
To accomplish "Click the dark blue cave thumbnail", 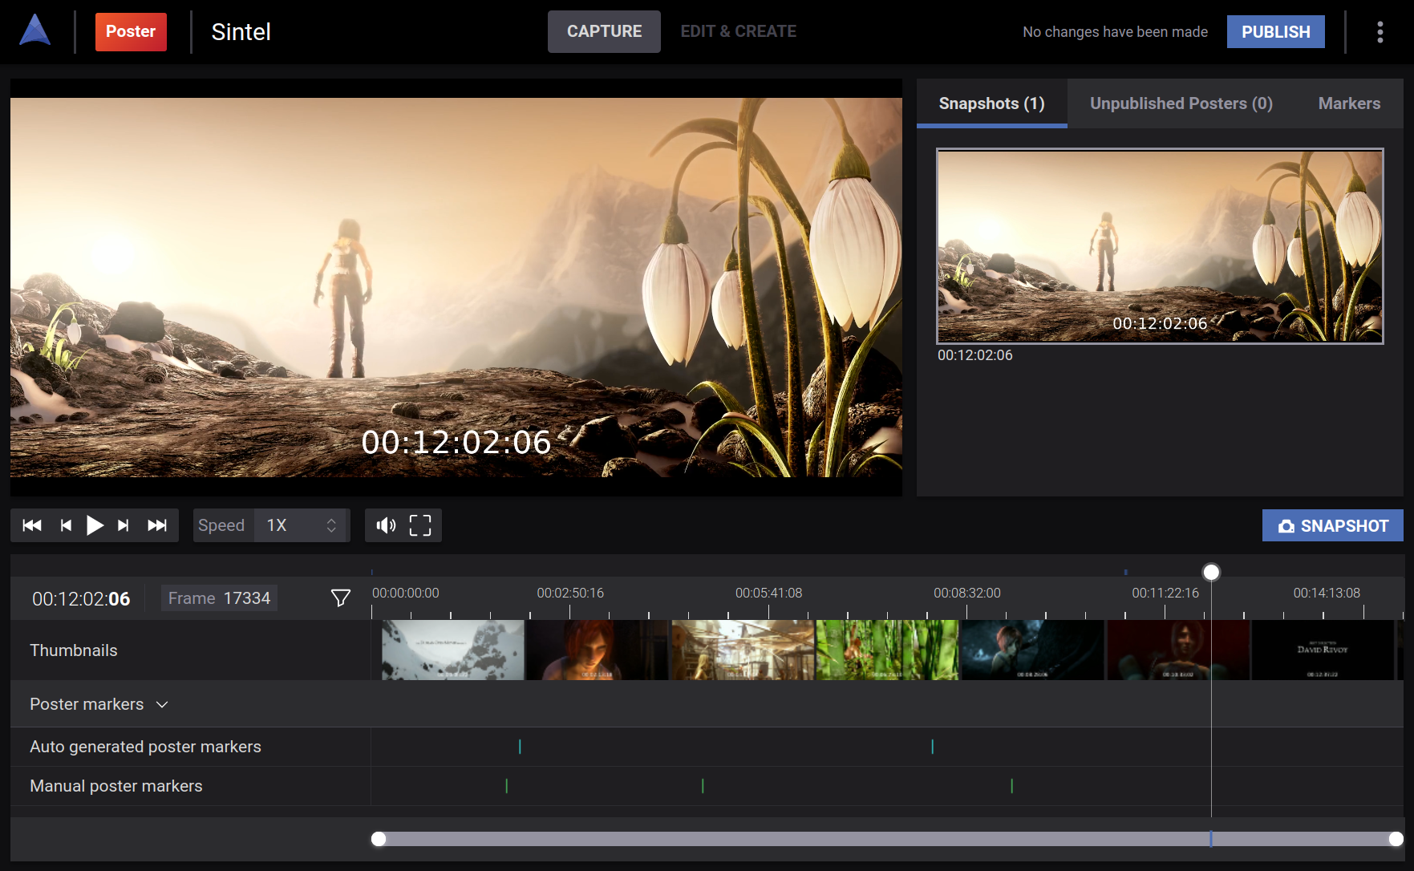I will point(1032,650).
